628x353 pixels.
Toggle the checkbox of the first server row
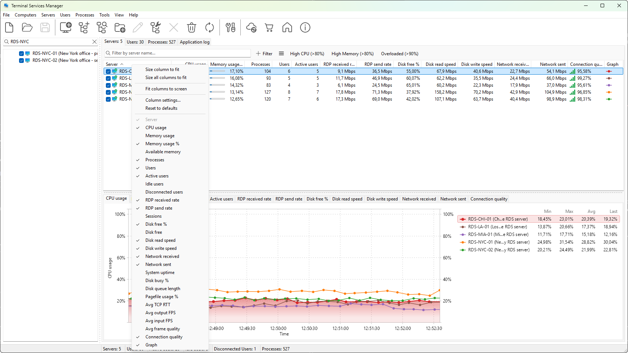point(108,71)
